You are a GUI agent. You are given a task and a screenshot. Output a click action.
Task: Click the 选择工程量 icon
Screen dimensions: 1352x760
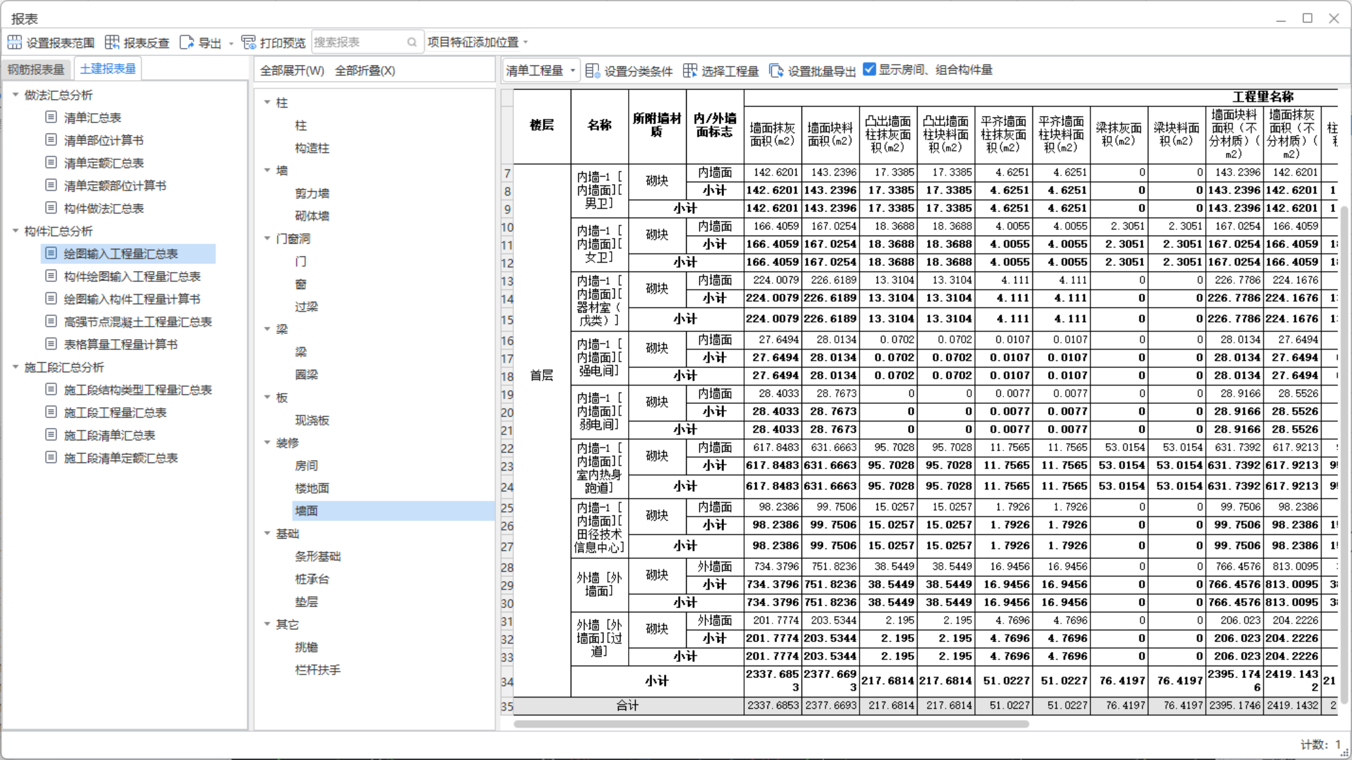pos(690,71)
